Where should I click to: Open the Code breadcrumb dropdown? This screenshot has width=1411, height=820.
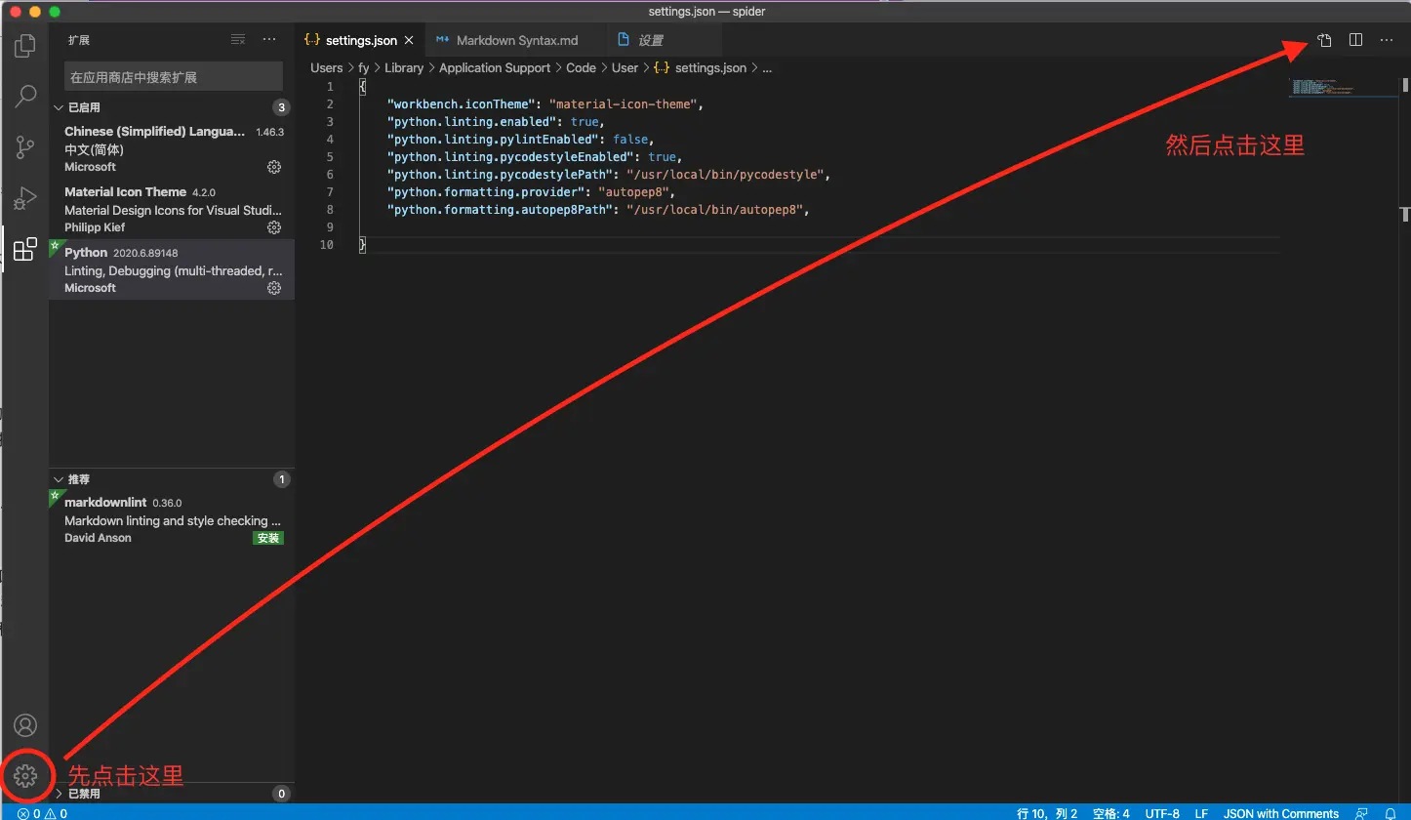coord(581,68)
